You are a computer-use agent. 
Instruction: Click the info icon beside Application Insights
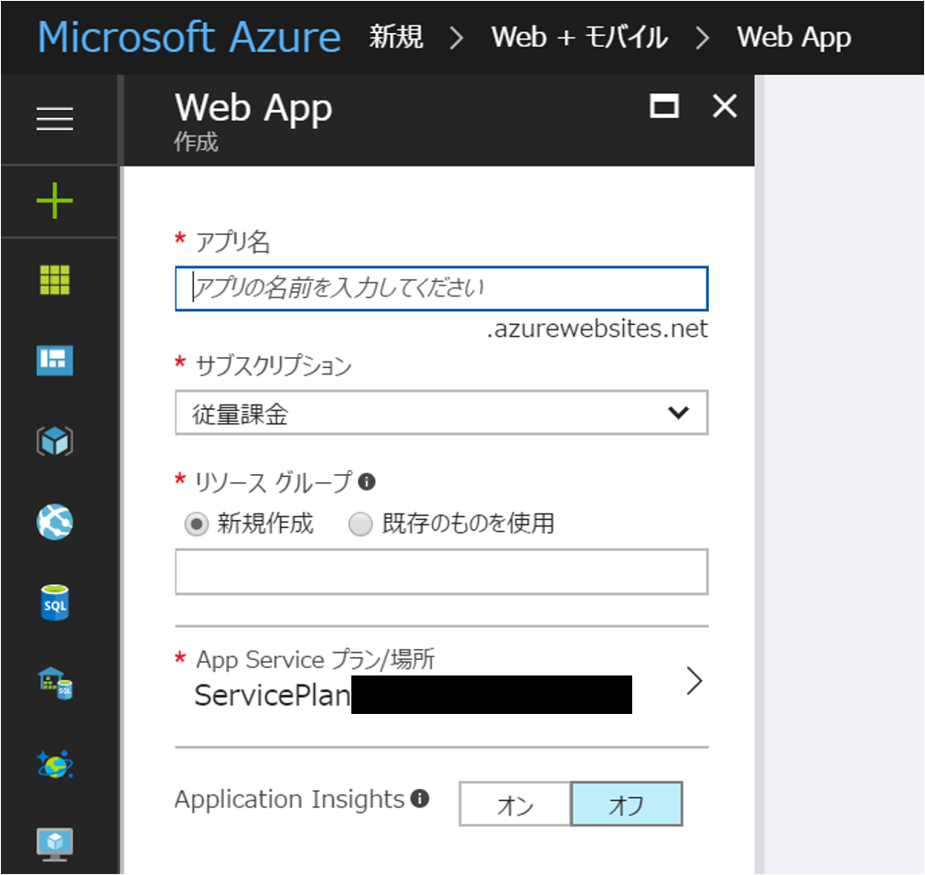pos(420,799)
